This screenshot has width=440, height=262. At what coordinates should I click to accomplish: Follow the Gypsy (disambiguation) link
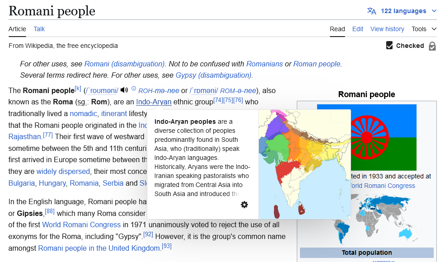[213, 75]
